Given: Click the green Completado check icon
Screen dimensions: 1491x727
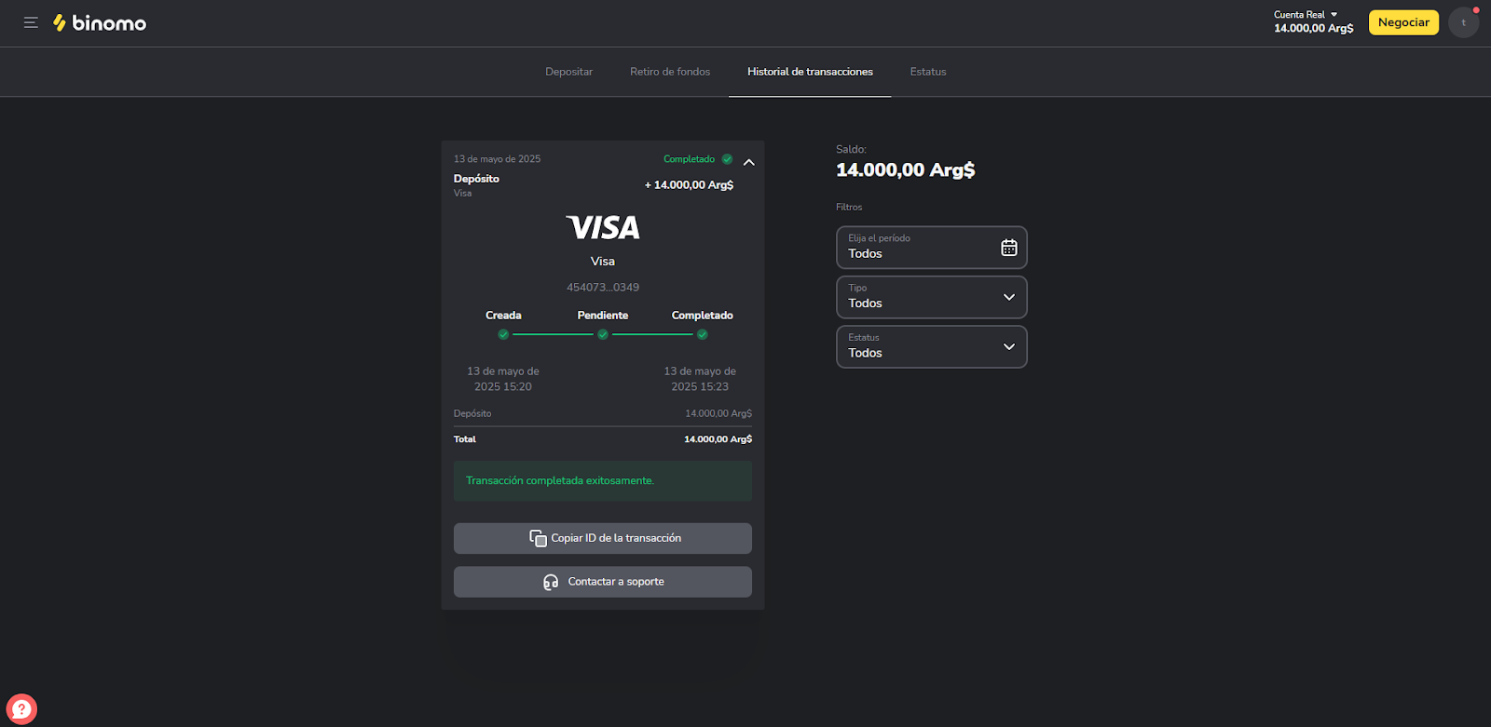Looking at the screenshot, I should click(x=727, y=159).
